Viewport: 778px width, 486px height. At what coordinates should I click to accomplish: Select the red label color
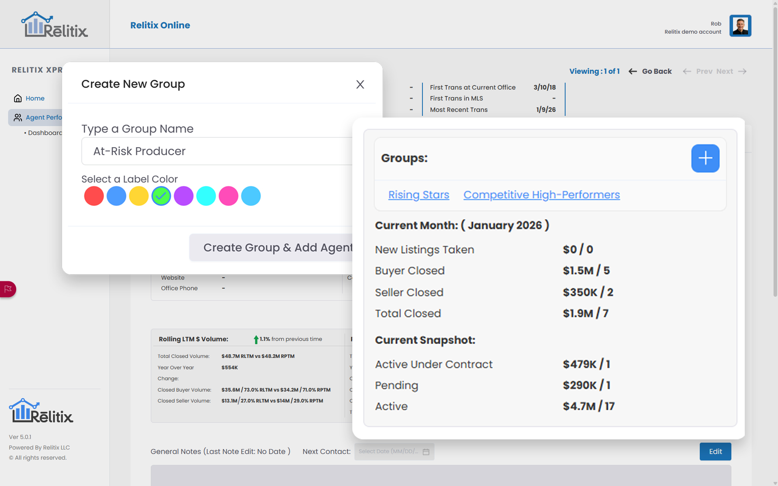click(x=94, y=196)
